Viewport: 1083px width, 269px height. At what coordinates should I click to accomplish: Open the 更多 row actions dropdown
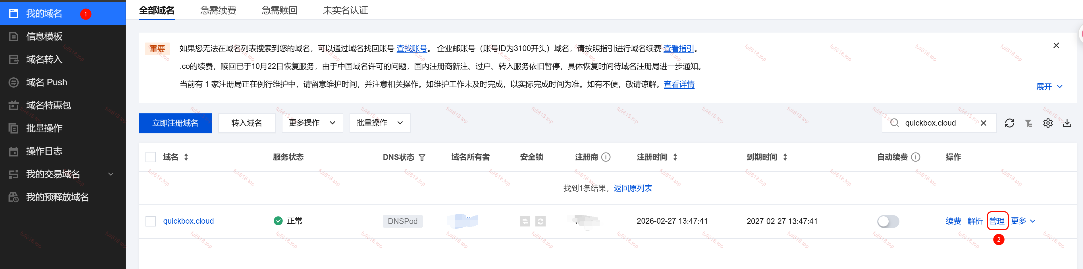coord(1023,221)
